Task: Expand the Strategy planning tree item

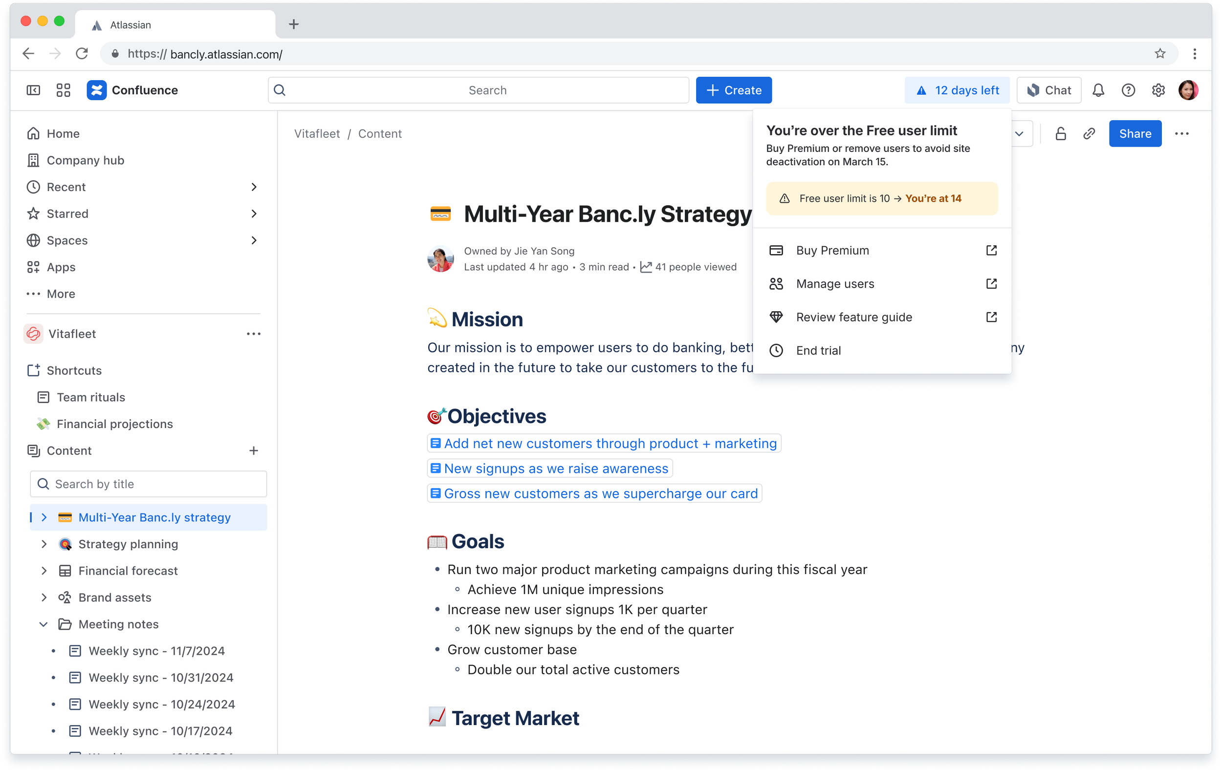Action: tap(44, 544)
